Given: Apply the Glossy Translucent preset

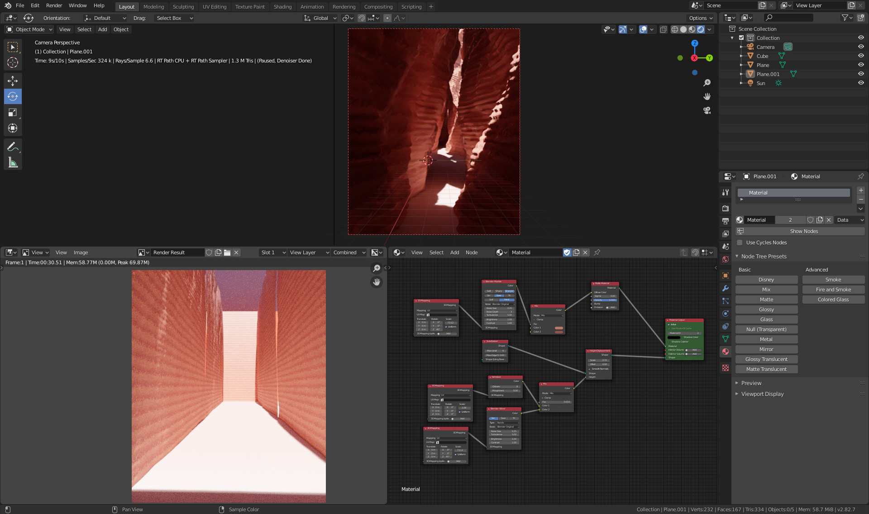Looking at the screenshot, I should (766, 359).
